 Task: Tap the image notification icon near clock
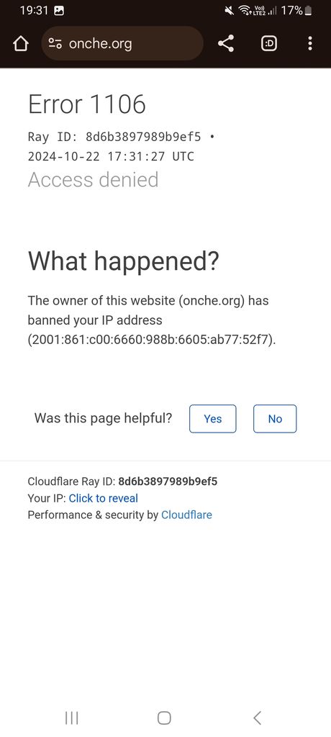(59, 10)
